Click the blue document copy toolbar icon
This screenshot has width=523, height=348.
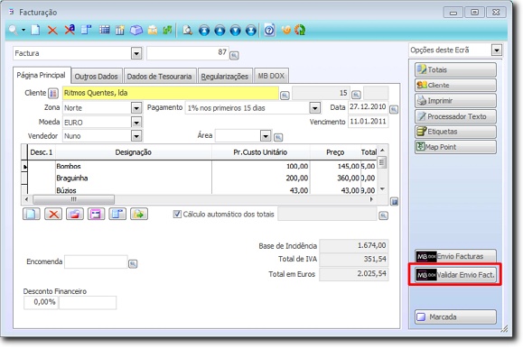pos(86,31)
